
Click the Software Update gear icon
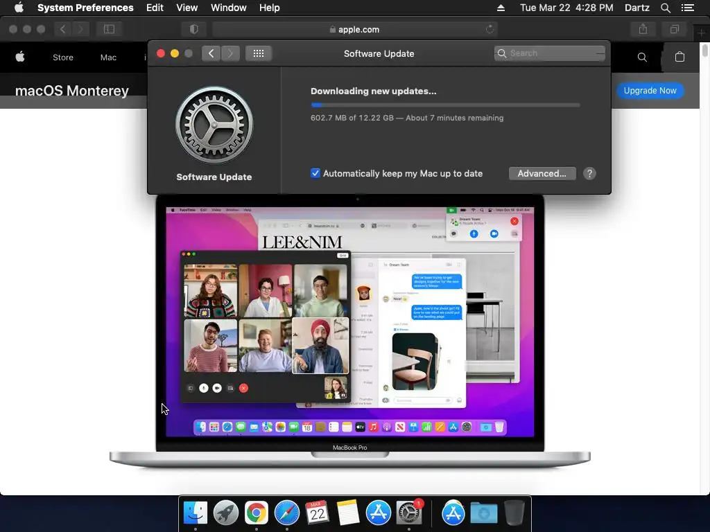pyautogui.click(x=214, y=125)
